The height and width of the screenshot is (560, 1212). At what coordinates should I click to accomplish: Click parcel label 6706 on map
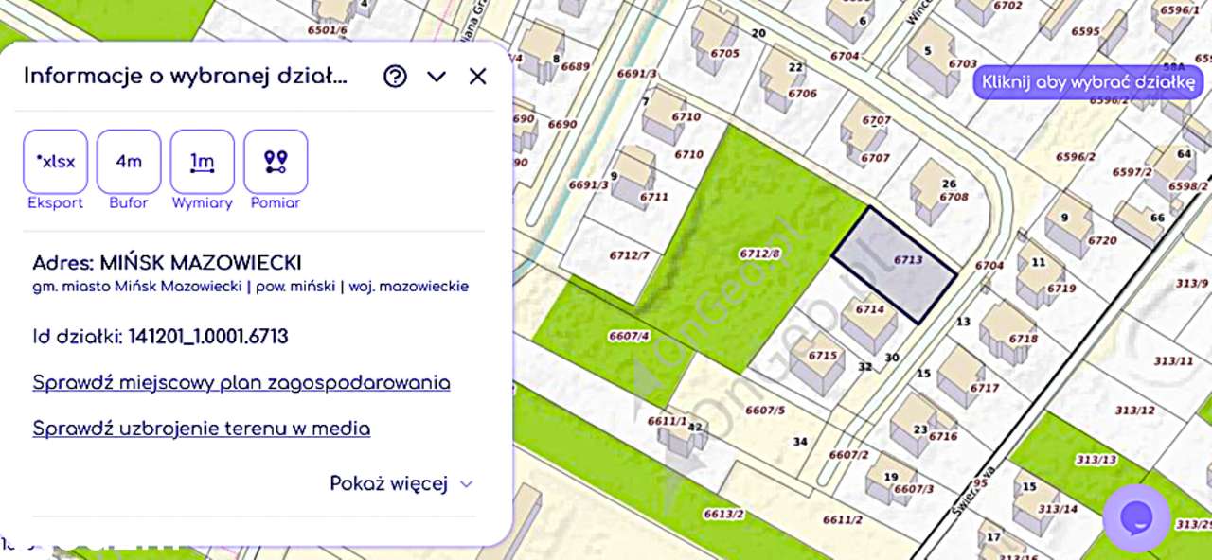tap(802, 94)
